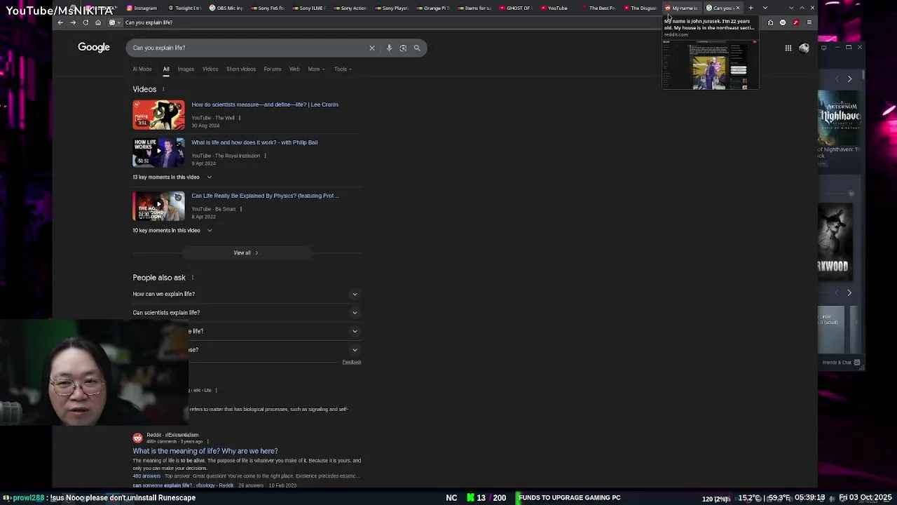Play Be Smart video thumbnail
Viewport: 897px width, 505px height.
pos(159,206)
